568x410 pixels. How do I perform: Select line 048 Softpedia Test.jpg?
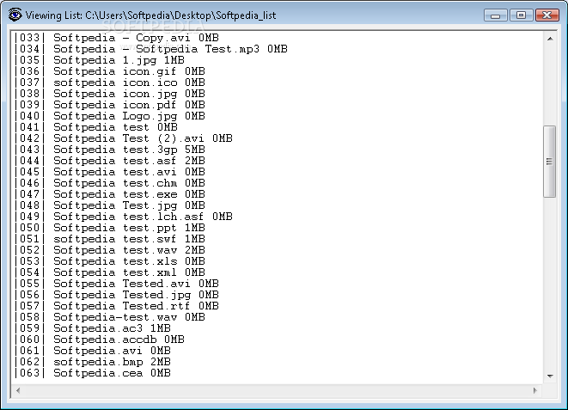[110, 205]
